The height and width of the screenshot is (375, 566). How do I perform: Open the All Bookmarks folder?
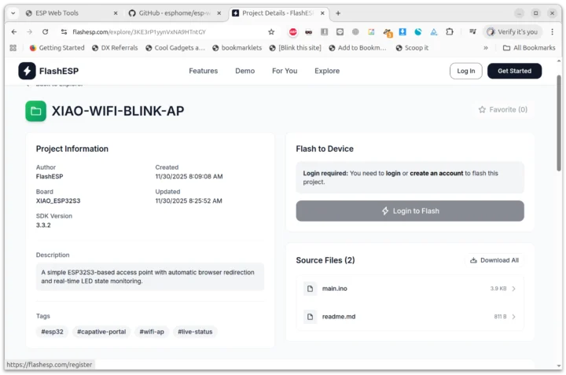tap(529, 48)
